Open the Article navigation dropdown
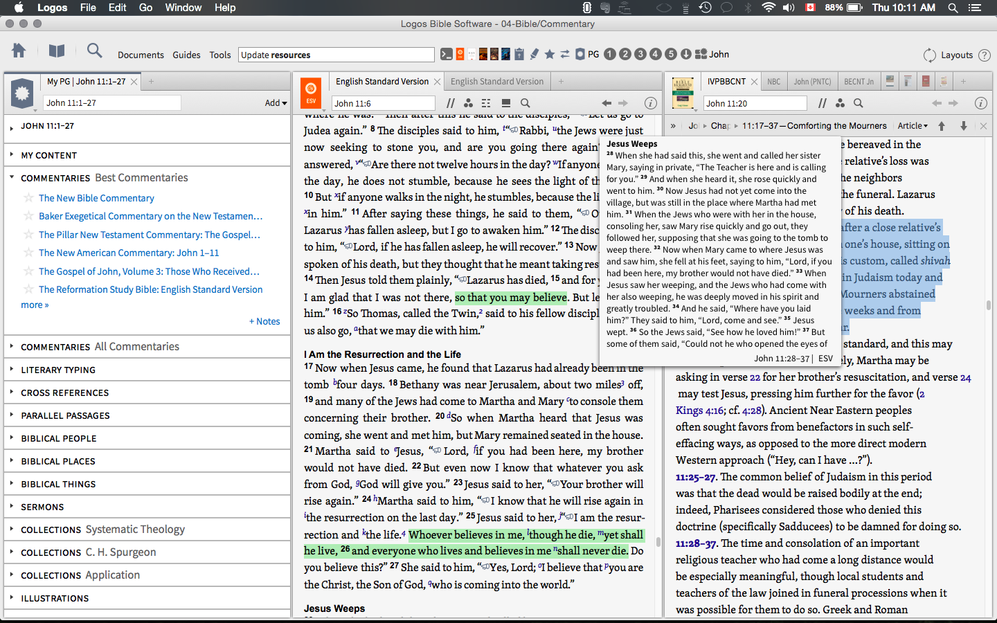The height and width of the screenshot is (623, 997). pos(913,126)
